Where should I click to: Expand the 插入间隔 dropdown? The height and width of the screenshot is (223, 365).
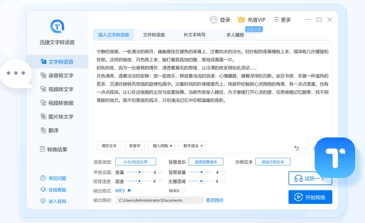coord(161,146)
